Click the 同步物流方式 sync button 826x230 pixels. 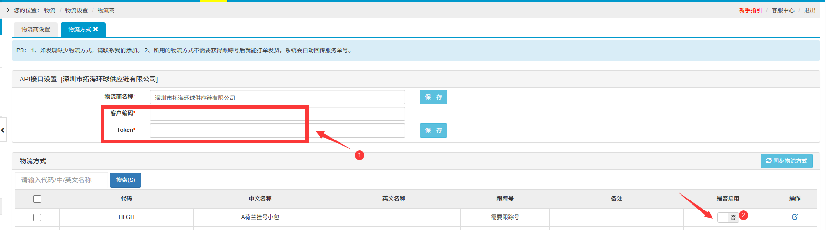(x=786, y=161)
